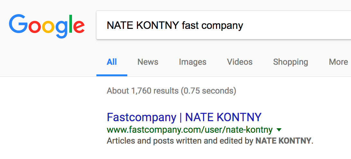
Task: Click the About 1,760 results count text
Action: 171,91
